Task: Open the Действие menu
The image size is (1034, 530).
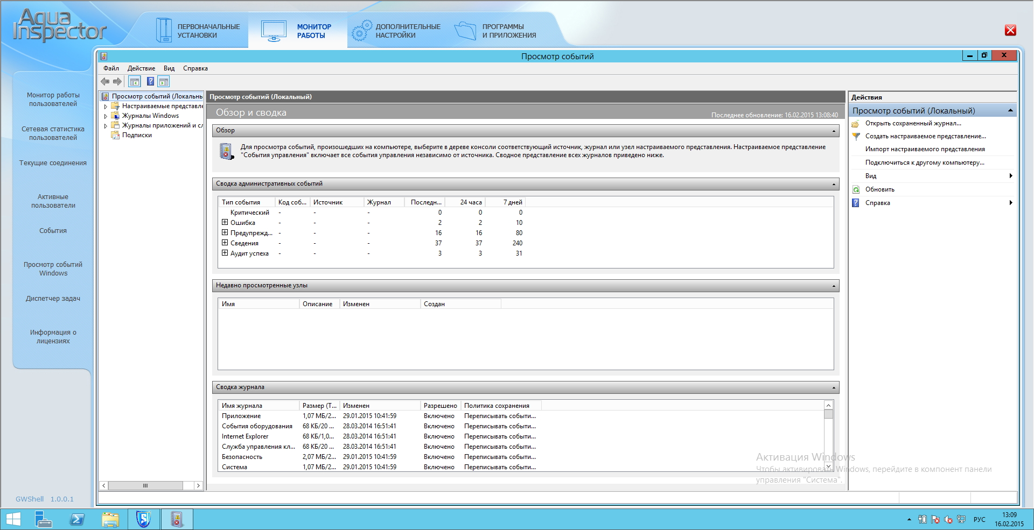Action: [x=141, y=68]
